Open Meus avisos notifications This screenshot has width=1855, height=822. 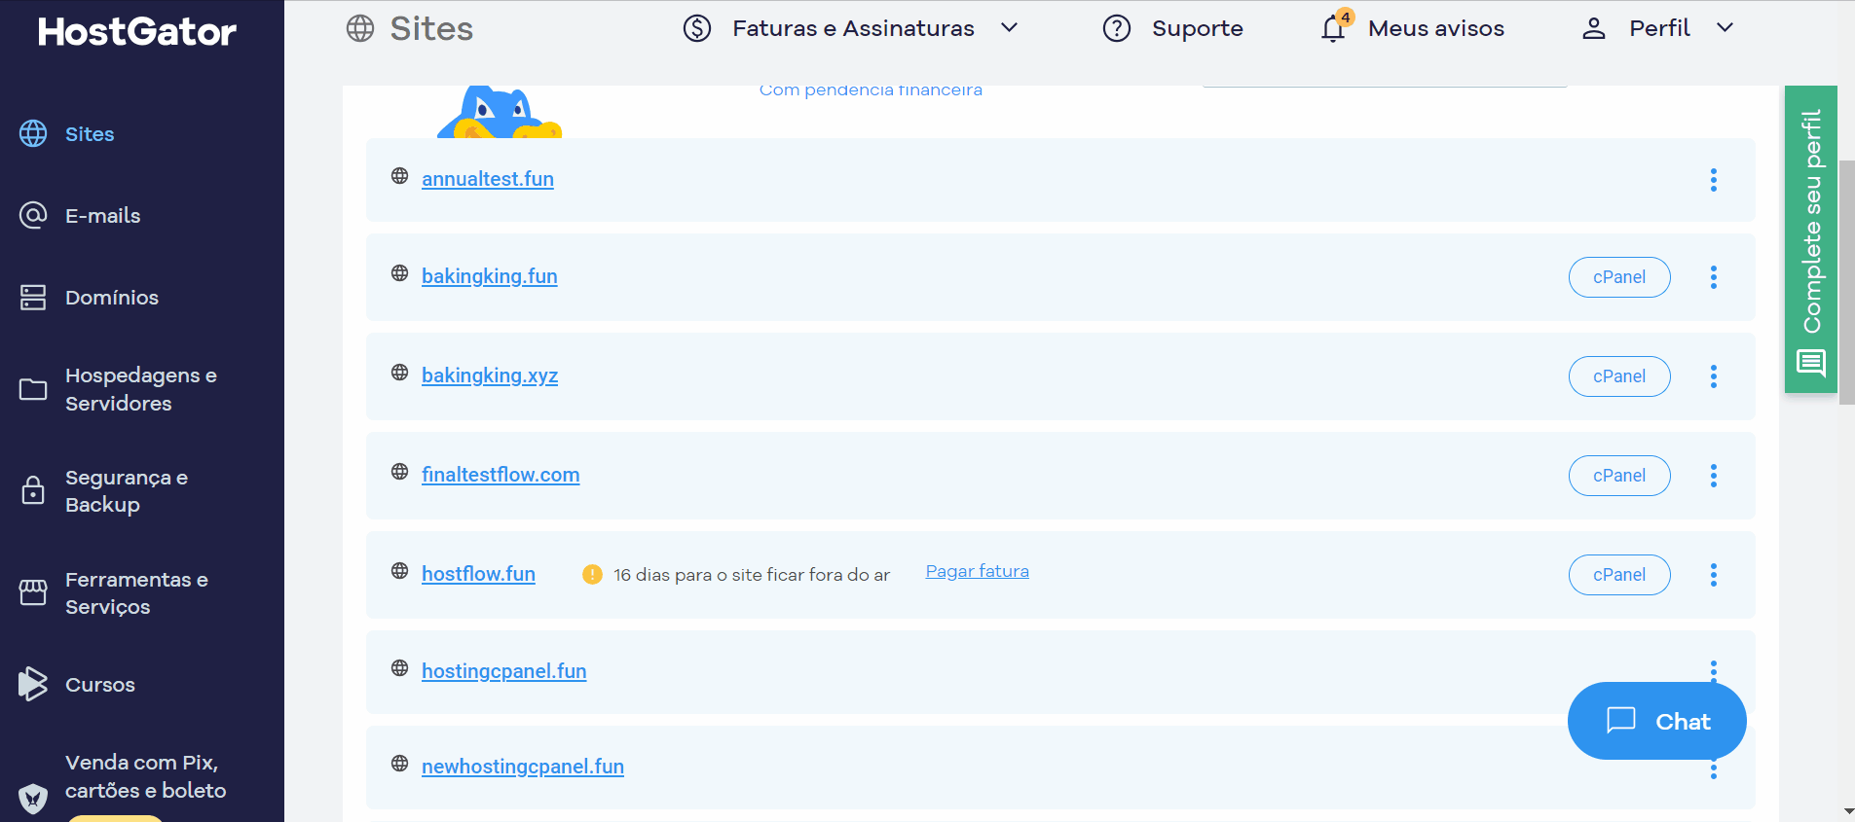[1436, 29]
